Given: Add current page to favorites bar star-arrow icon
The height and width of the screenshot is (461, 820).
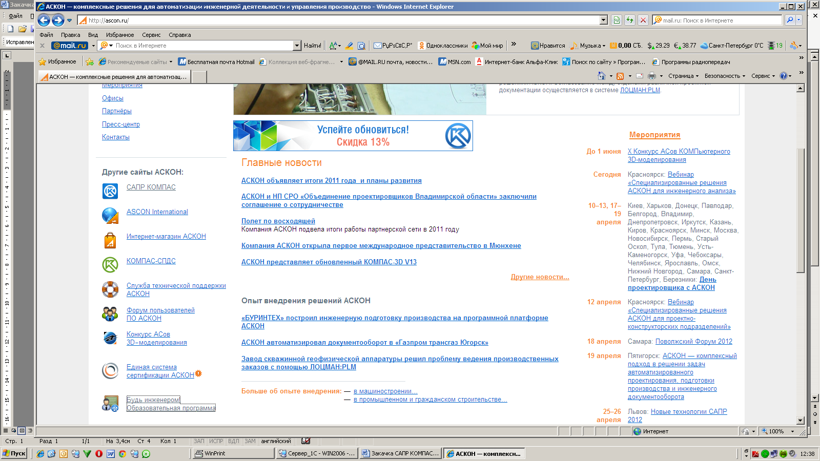Looking at the screenshot, I should point(90,62).
